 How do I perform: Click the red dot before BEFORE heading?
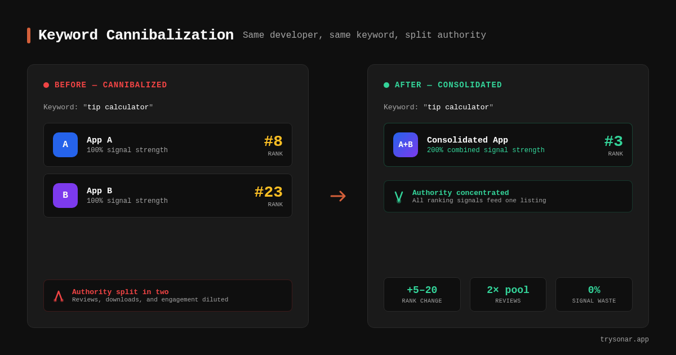[x=46, y=85]
